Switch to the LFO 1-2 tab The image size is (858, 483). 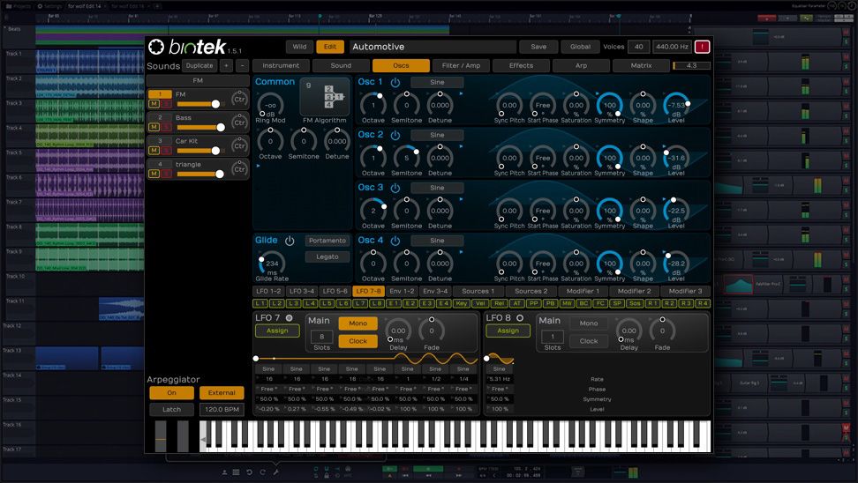(268, 291)
